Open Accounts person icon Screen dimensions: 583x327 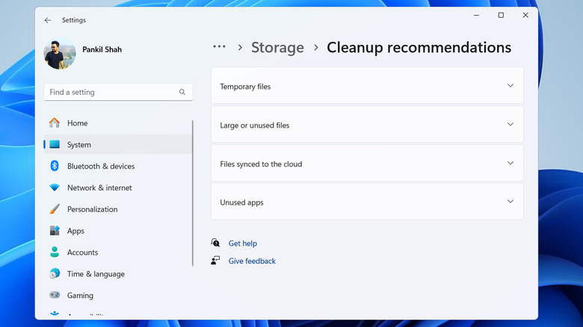pyautogui.click(x=55, y=252)
